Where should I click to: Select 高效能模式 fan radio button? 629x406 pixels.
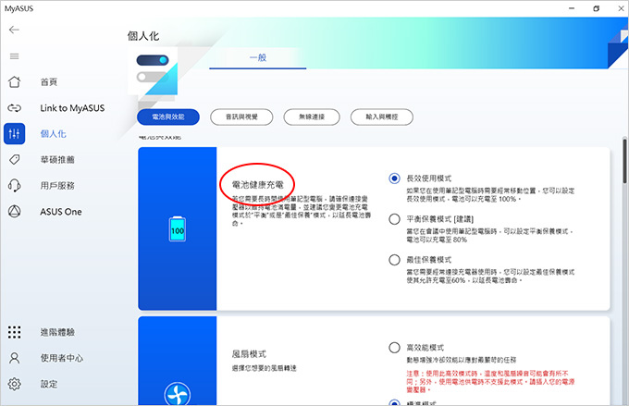394,348
